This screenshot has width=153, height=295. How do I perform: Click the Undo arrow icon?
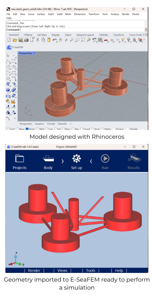tap(55, 40)
